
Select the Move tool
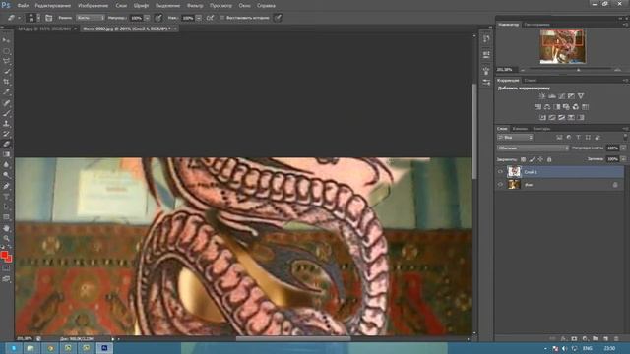pyautogui.click(x=6, y=40)
